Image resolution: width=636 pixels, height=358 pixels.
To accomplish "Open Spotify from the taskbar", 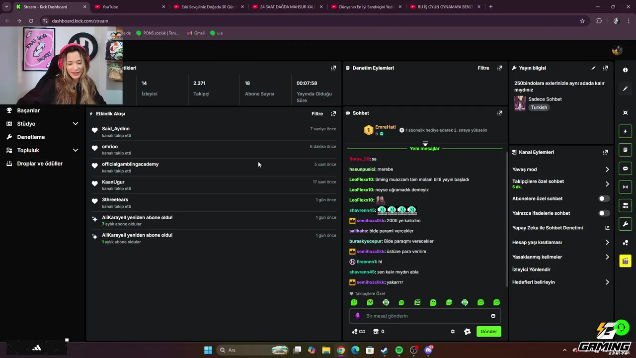I will tap(399, 350).
